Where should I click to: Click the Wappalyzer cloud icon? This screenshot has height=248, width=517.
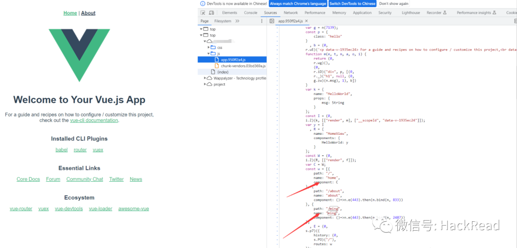pyautogui.click(x=209, y=78)
